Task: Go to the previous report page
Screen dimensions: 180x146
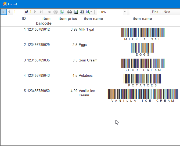Action: (9, 12)
